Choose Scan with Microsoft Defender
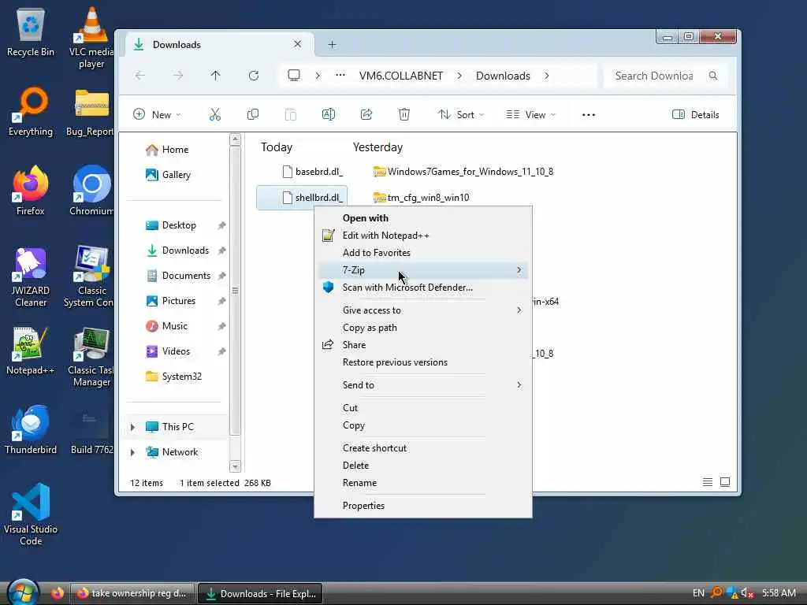The image size is (807, 605). [423, 288]
